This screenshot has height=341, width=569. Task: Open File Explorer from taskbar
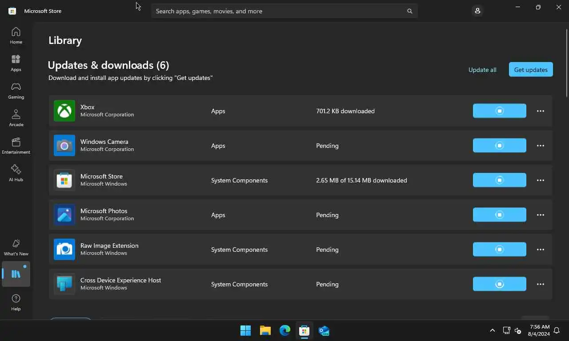265,330
